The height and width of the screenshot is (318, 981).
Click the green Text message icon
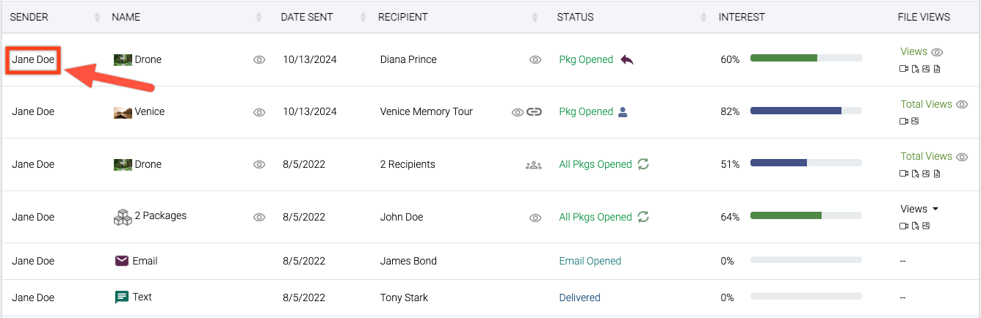coord(122,297)
